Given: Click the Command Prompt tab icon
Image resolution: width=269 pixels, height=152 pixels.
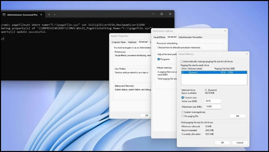Looking at the screenshot, I should tap(4, 15).
